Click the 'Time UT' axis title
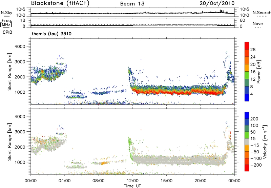The width and height of the screenshot is (271, 188). [132, 186]
